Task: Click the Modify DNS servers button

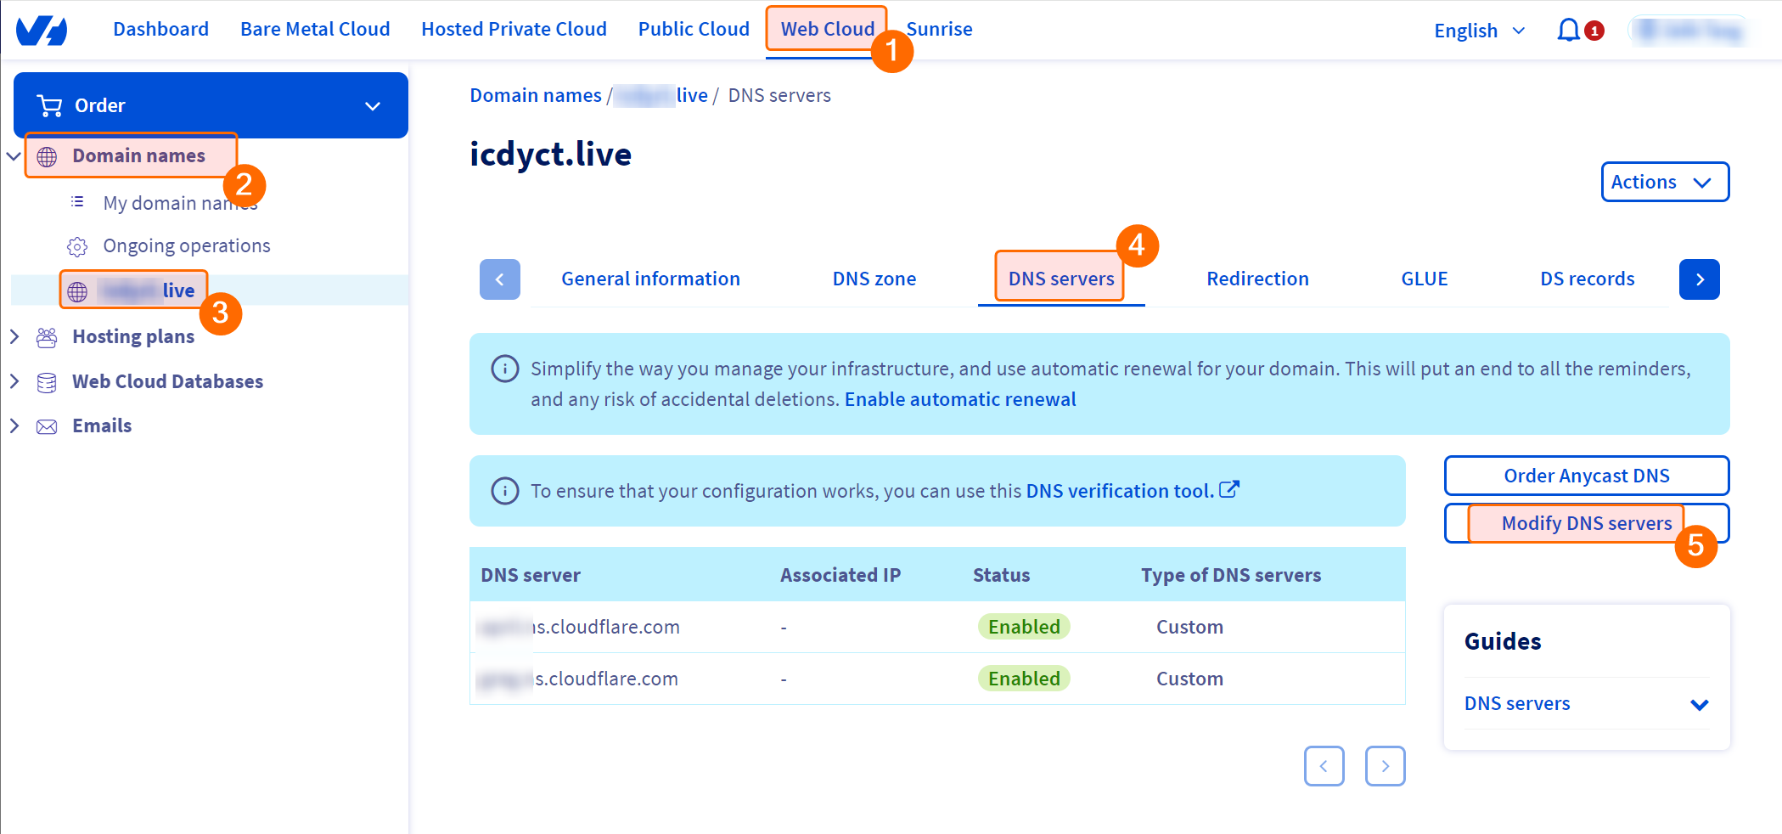Action: click(1586, 523)
